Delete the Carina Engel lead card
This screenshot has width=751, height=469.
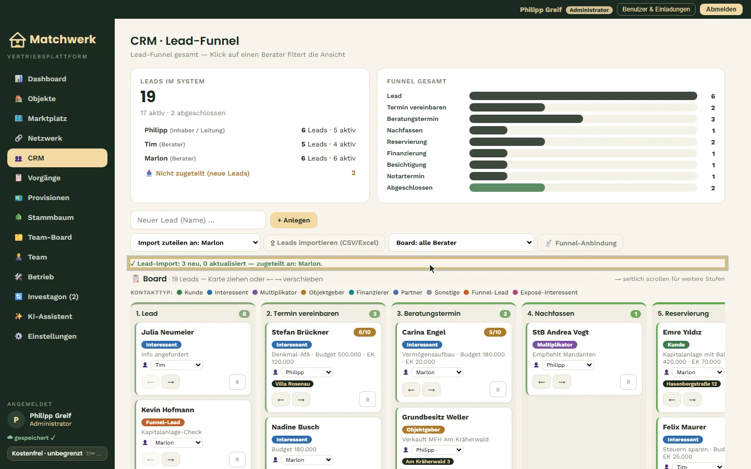pos(498,389)
